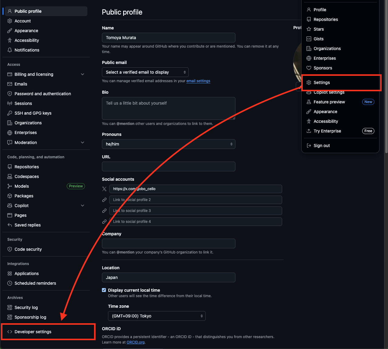Click the Sign out arrow icon
The image size is (388, 349).
(x=309, y=146)
